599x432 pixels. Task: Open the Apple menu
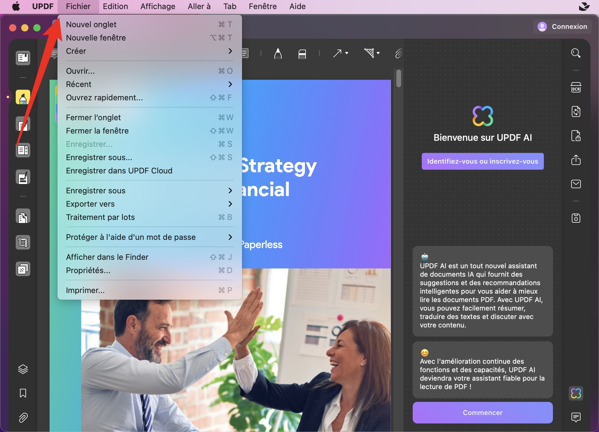point(16,6)
